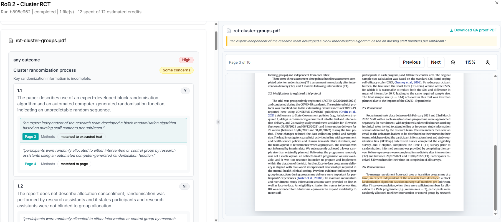Click the 'RoB 2 - Cluster RCT' title
This screenshot has height=222, width=501.
pyautogui.click(x=26, y=4)
